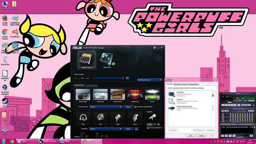
Task: Choose the Auditorium environment effect
Action: [x=135, y=96]
